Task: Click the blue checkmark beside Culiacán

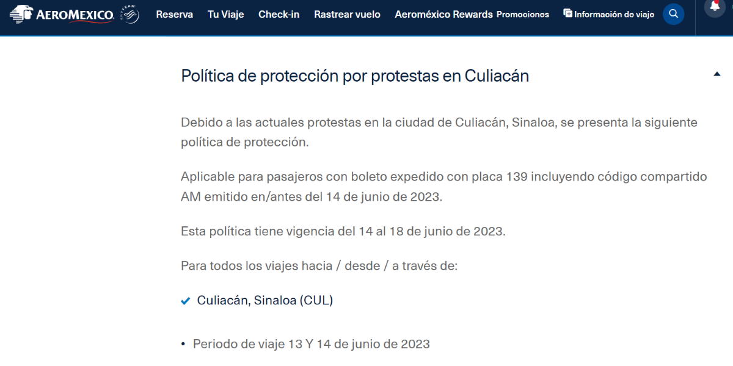Action: pyautogui.click(x=186, y=301)
